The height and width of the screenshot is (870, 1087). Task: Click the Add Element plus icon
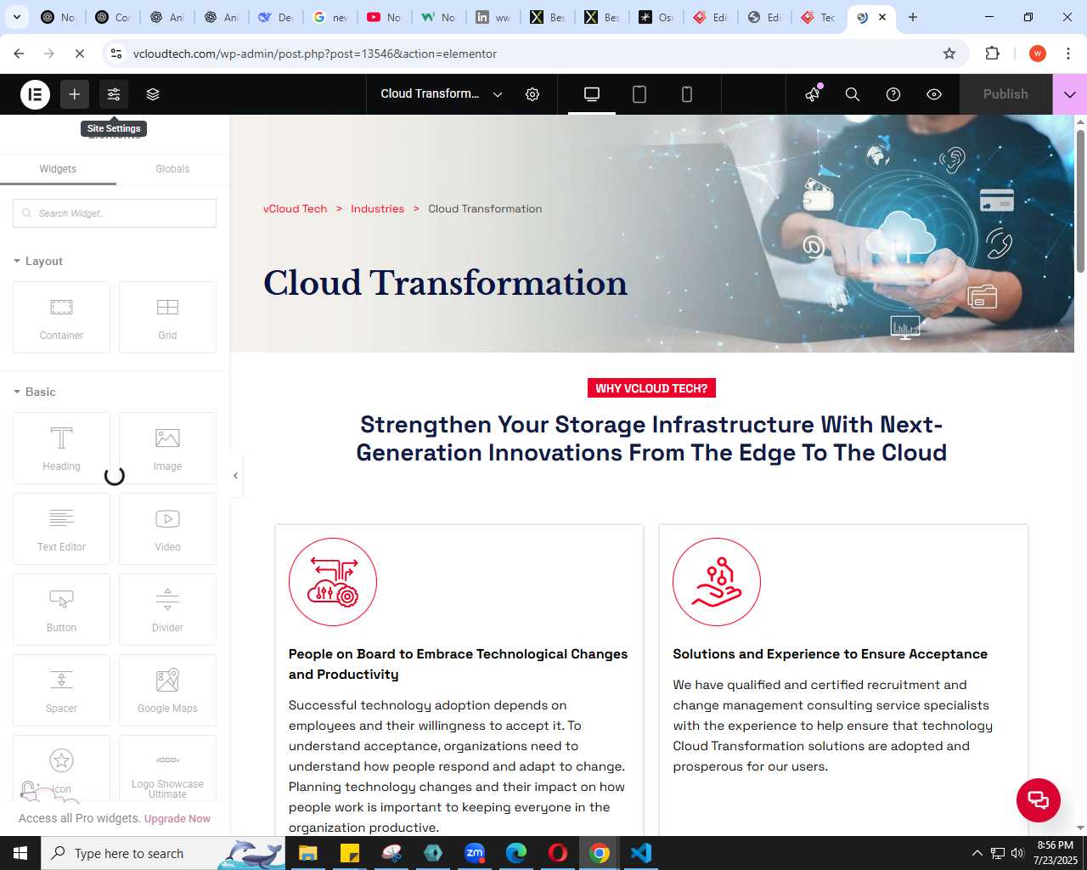coord(75,94)
